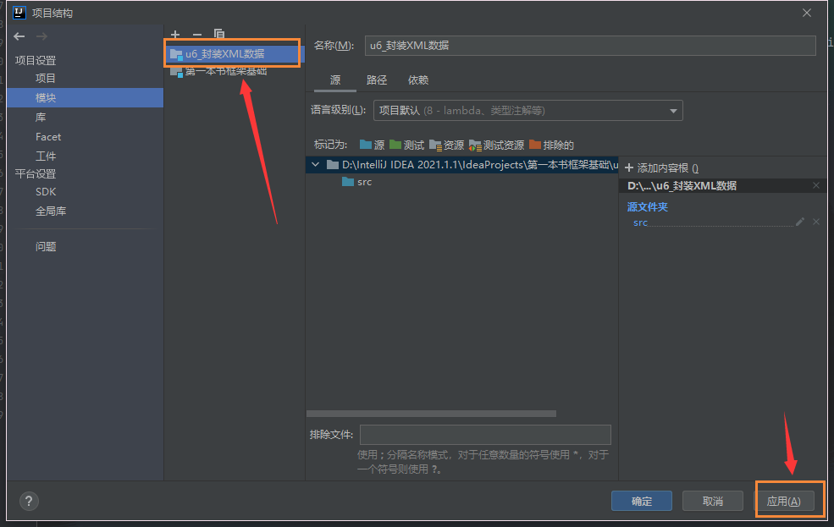Close the 项目结构 dialog
Screen dimensions: 834x527
(807, 13)
